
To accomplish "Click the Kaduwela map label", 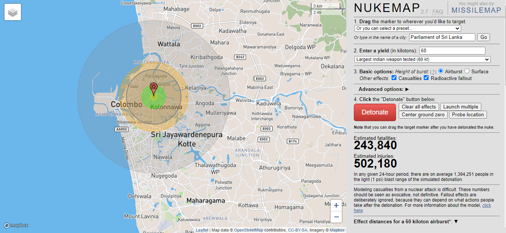I will (269, 104).
